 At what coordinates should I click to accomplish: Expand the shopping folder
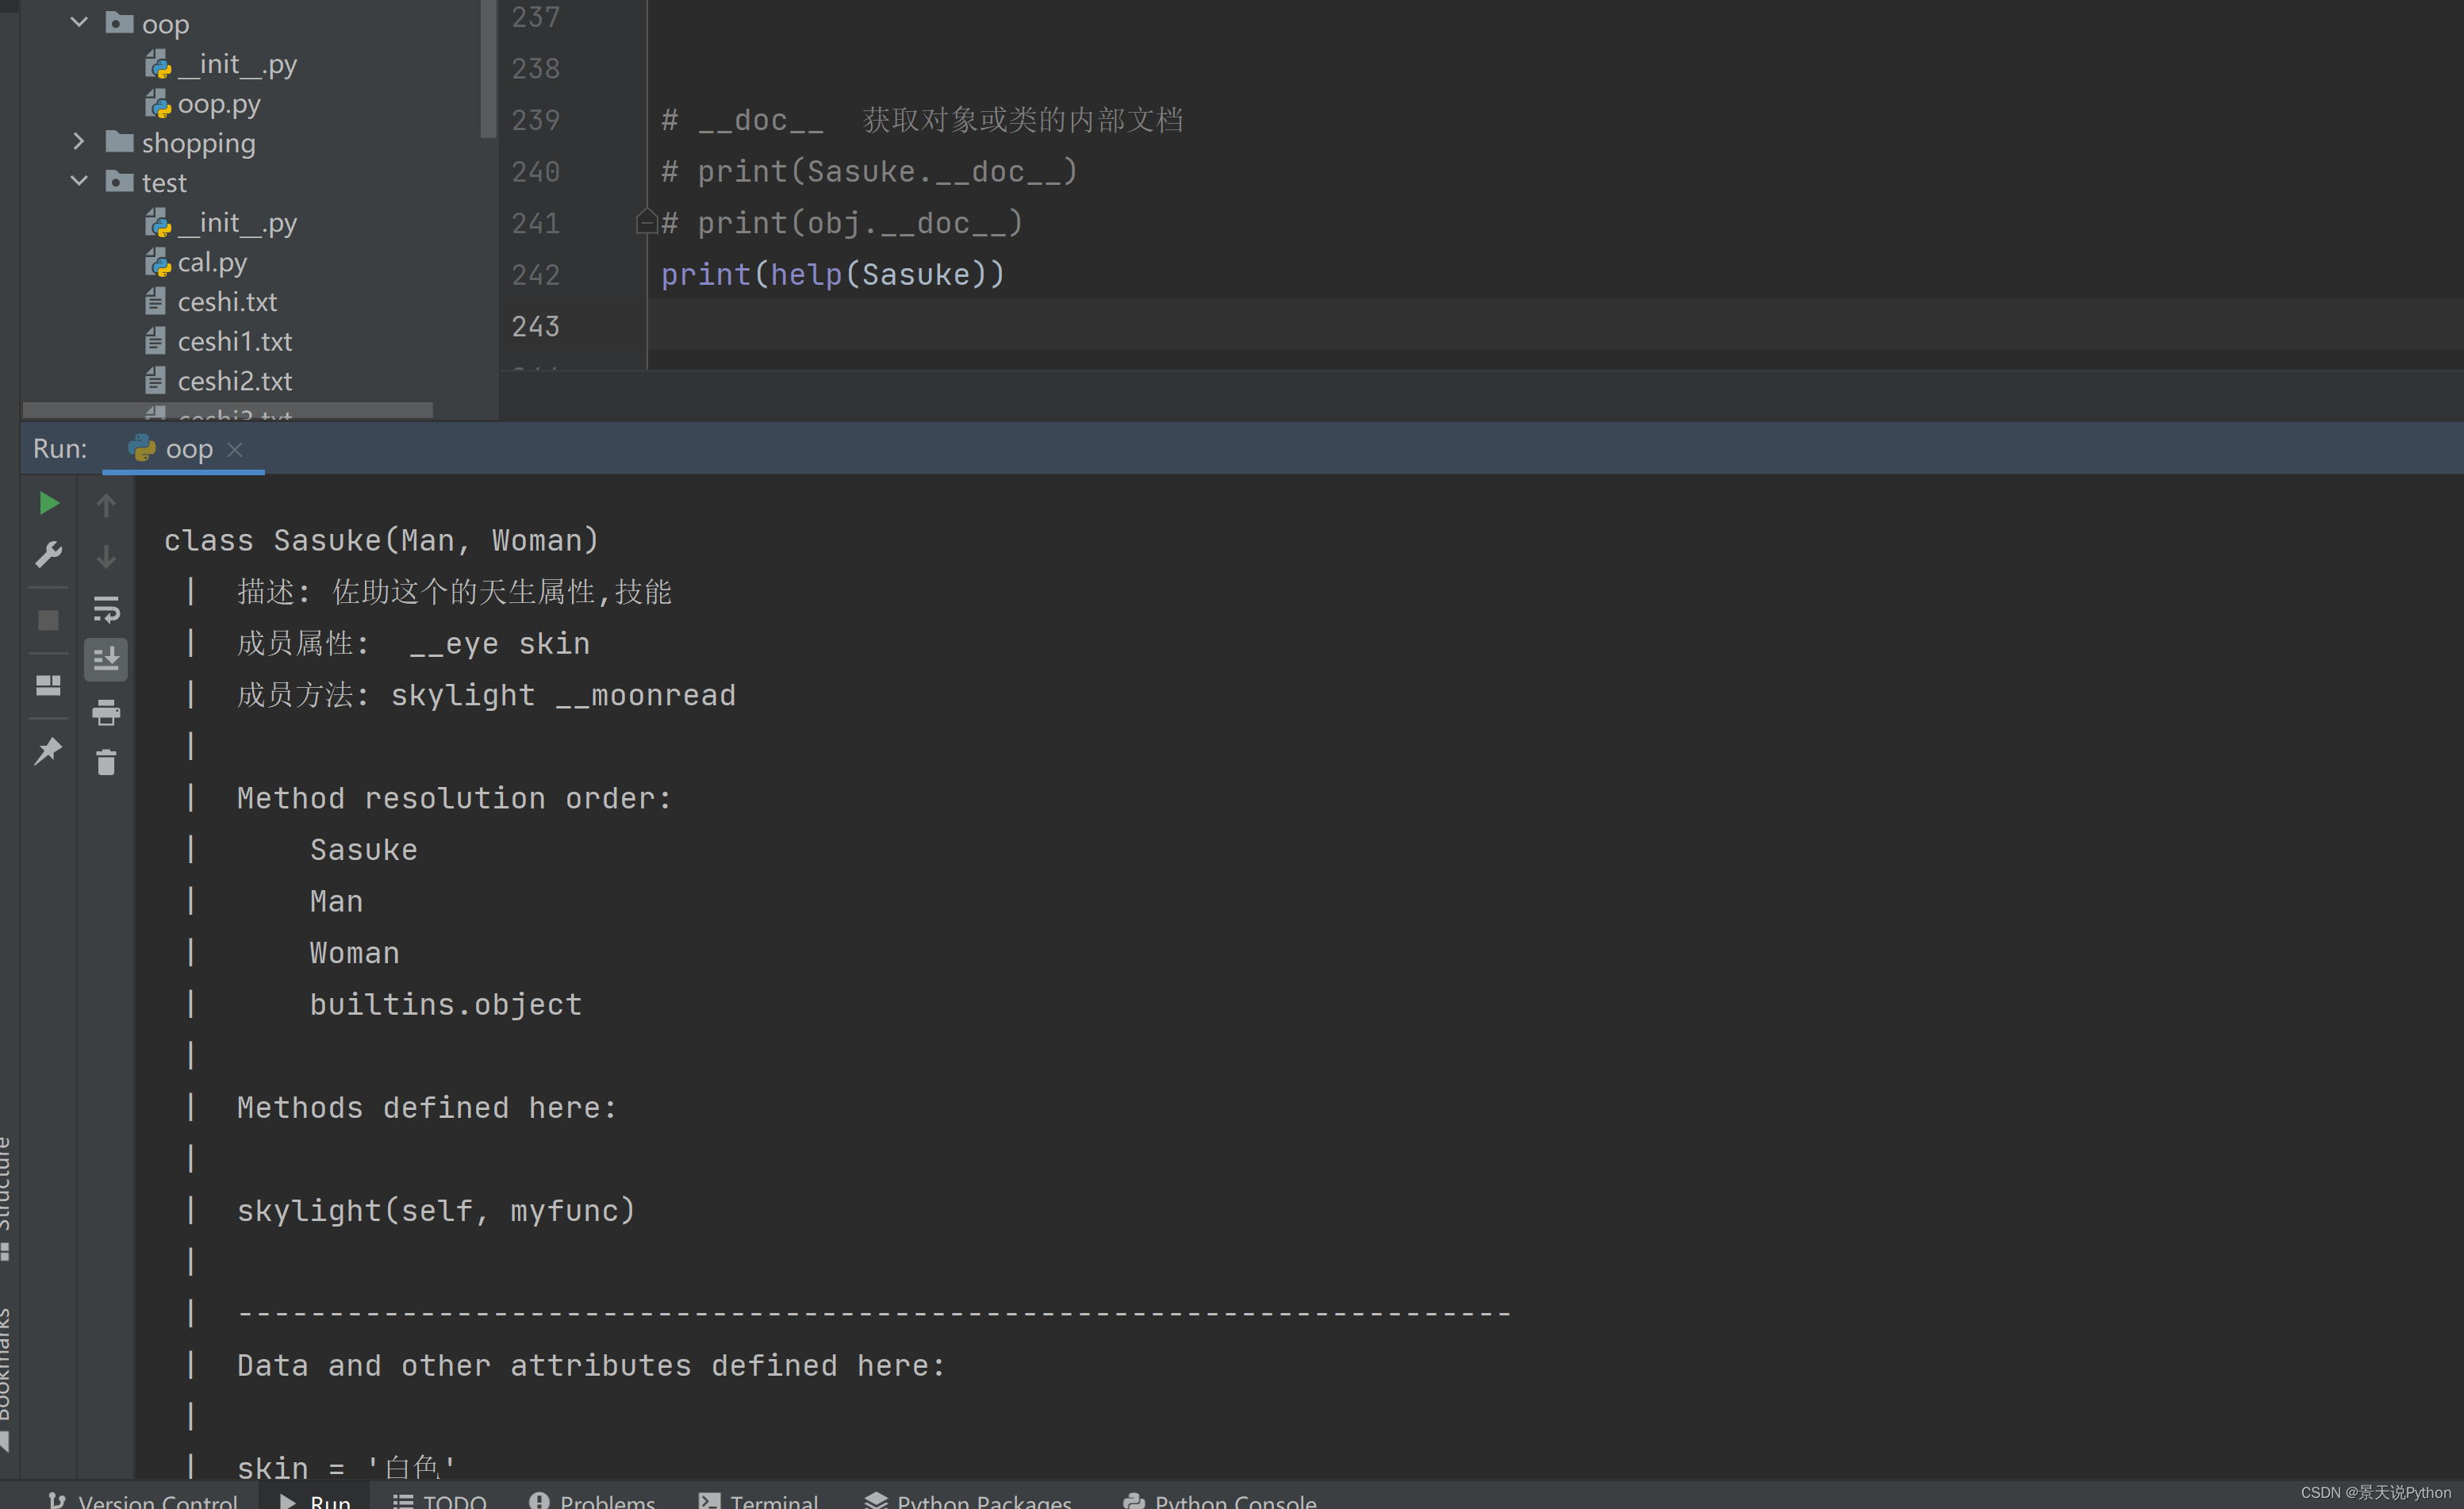[79, 142]
